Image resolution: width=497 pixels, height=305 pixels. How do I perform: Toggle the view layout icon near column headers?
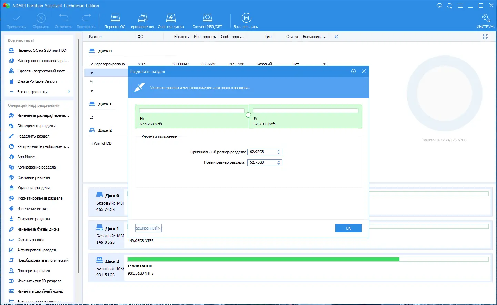(x=485, y=37)
